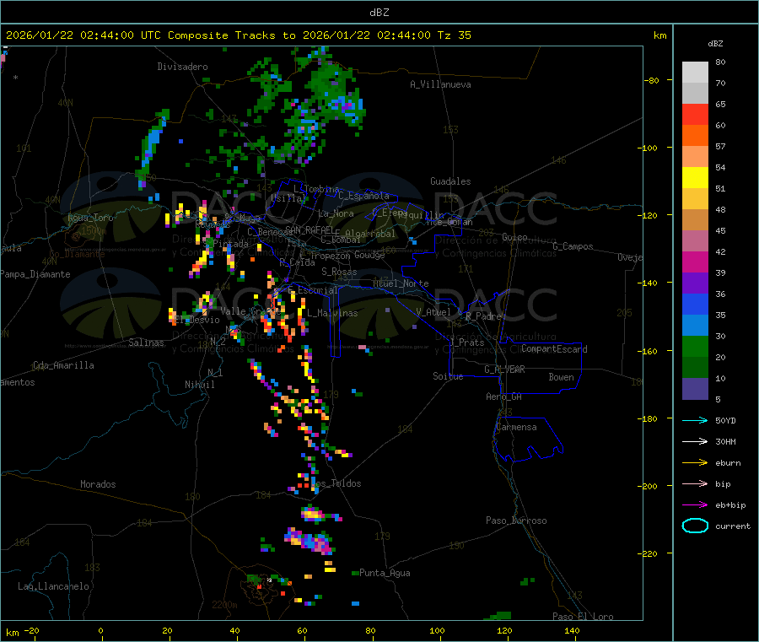Click the 140 km bottom axis label
This screenshot has width=759, height=642.
click(x=572, y=630)
